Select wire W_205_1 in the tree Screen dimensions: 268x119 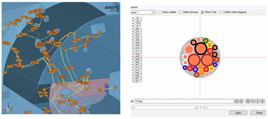137,40
